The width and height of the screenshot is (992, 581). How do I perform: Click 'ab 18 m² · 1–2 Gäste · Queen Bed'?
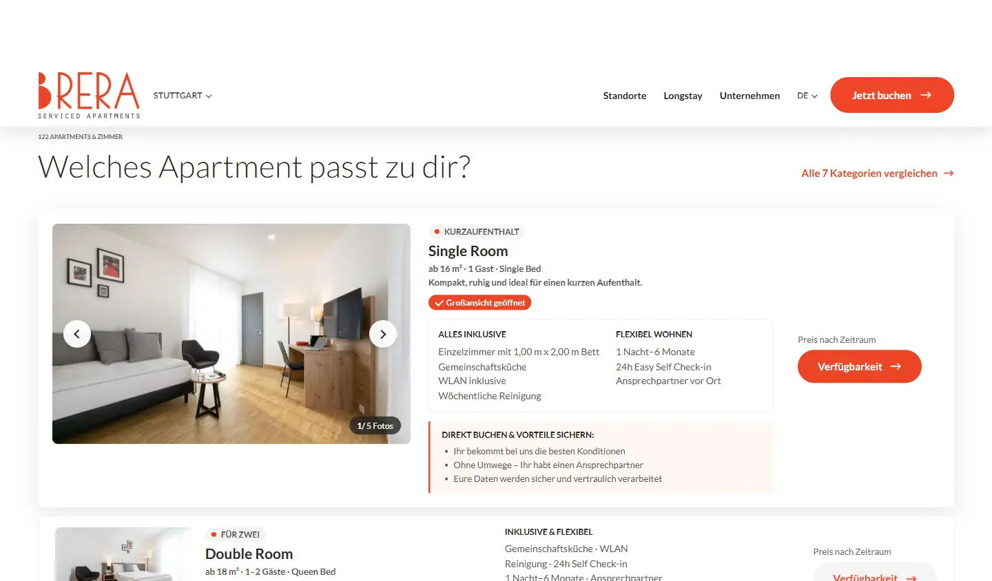click(x=270, y=572)
